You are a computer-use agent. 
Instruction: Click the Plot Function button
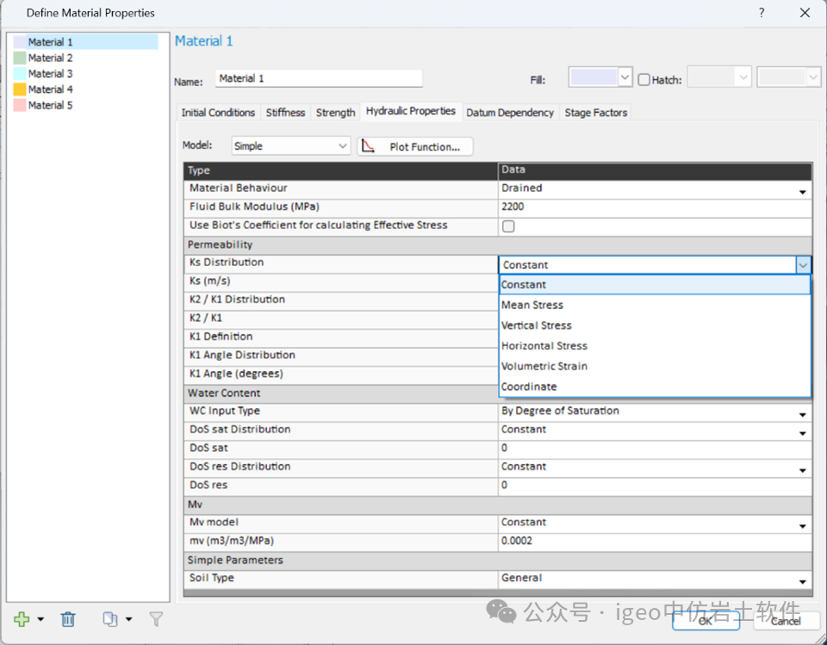[415, 146]
